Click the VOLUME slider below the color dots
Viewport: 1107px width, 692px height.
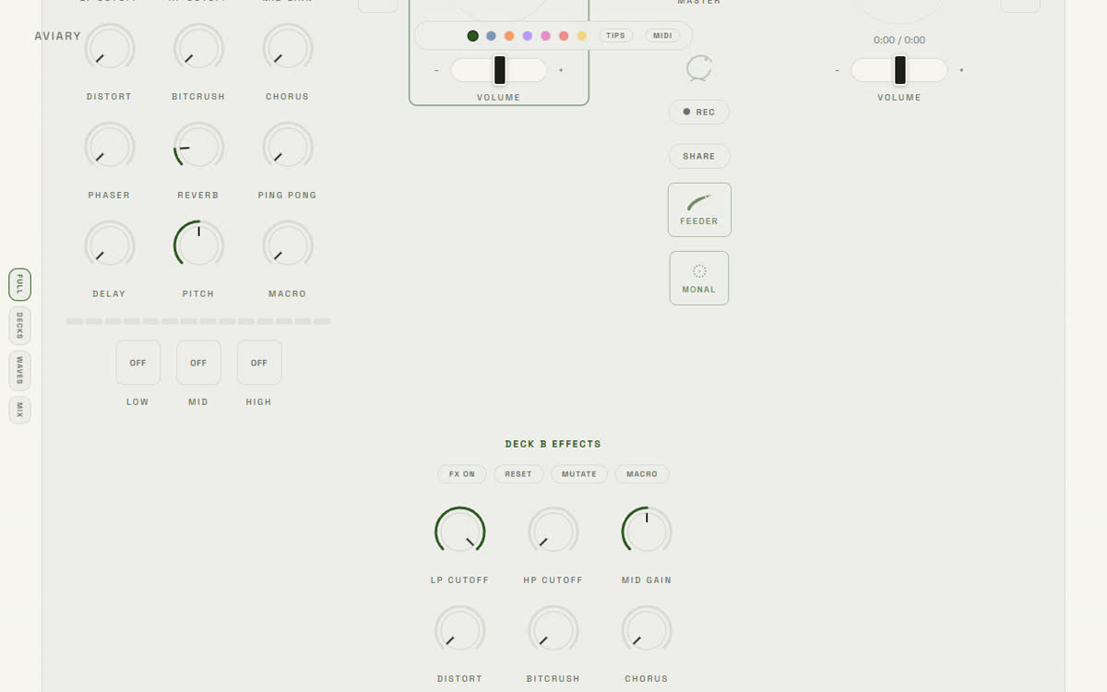499,70
